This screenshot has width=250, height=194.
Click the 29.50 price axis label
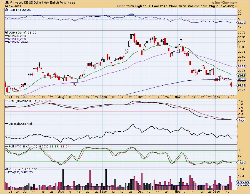(242, 57)
